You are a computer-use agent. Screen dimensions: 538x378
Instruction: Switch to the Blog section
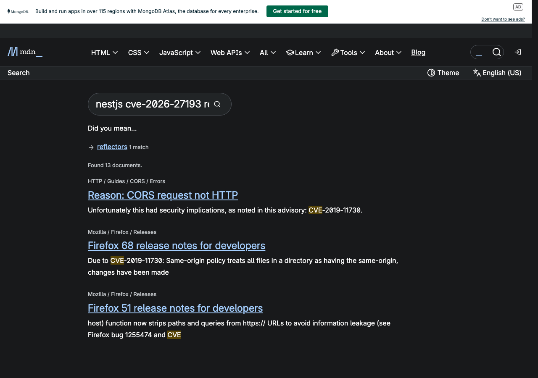[x=418, y=52]
